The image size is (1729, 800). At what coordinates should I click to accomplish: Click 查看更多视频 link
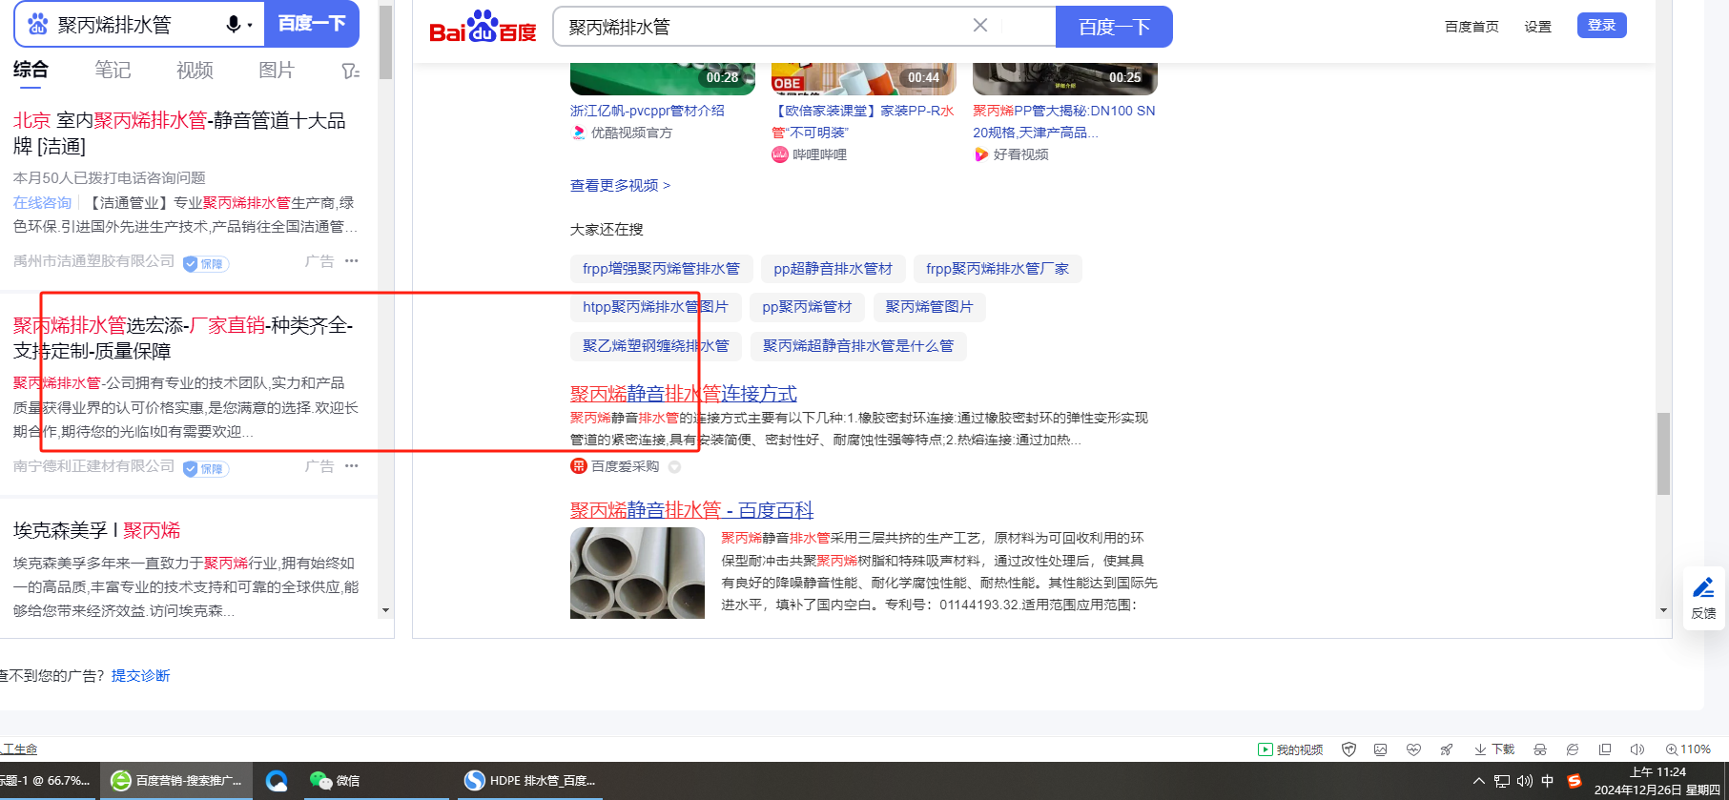pos(620,185)
